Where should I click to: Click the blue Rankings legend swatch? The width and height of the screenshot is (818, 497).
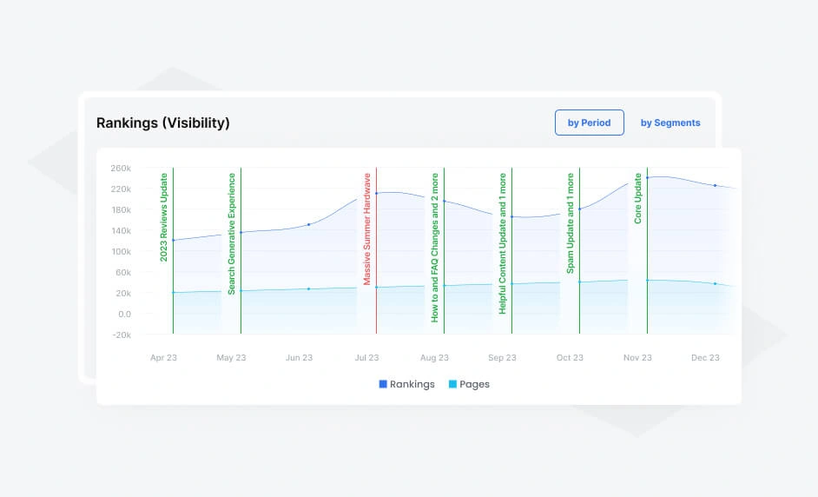coord(383,384)
